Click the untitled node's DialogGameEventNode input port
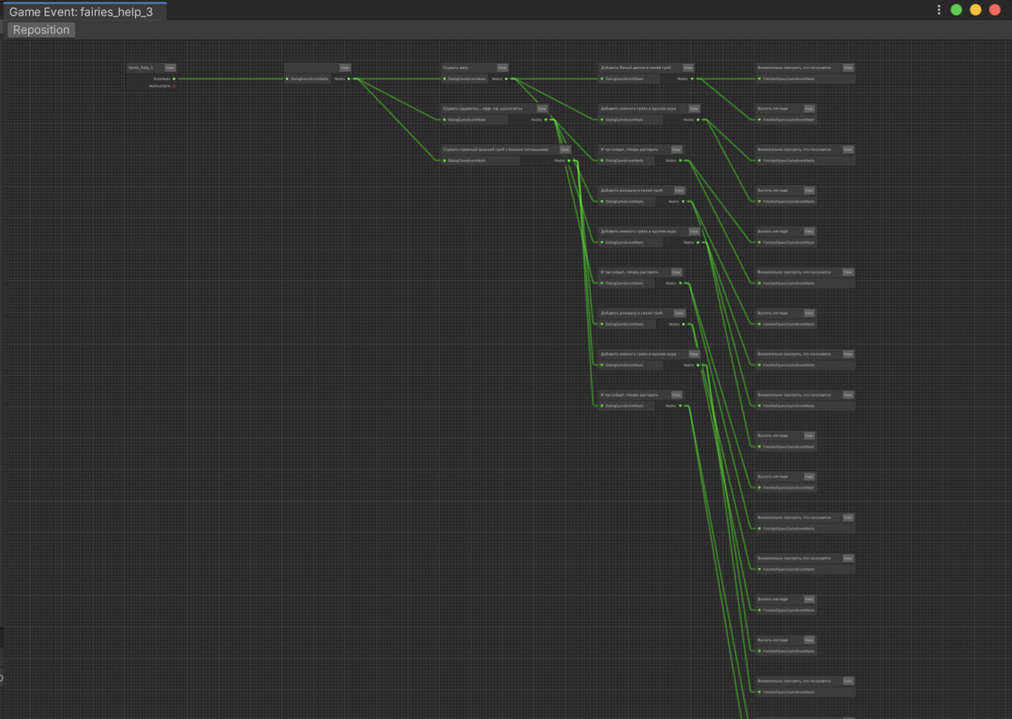The width and height of the screenshot is (1012, 719). 287,79
